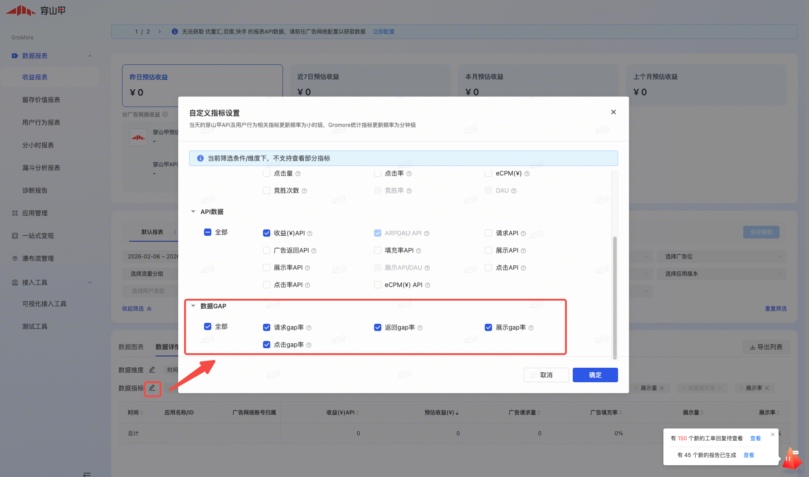809x477 pixels.
Task: Uncheck the 点击gap率 checkbox
Action: click(x=267, y=345)
